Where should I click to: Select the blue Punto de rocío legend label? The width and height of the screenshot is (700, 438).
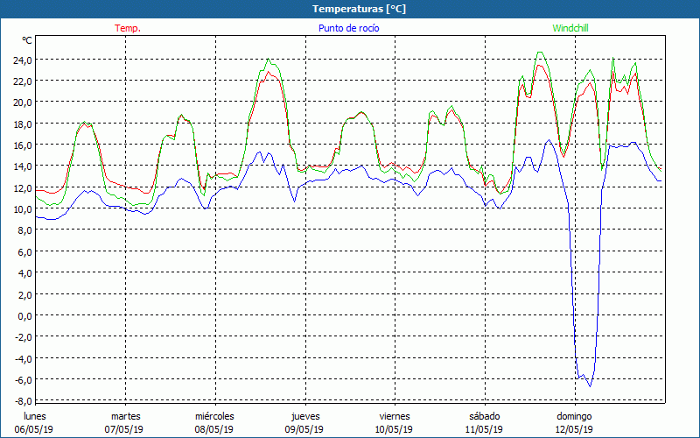coord(348,28)
